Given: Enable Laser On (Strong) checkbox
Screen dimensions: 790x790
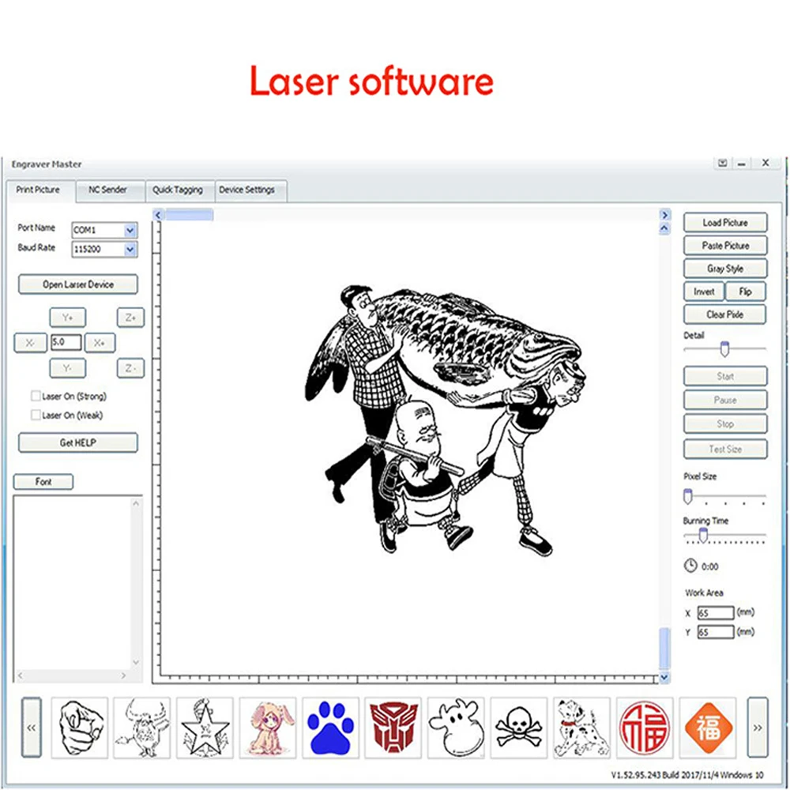Looking at the screenshot, I should [x=36, y=396].
